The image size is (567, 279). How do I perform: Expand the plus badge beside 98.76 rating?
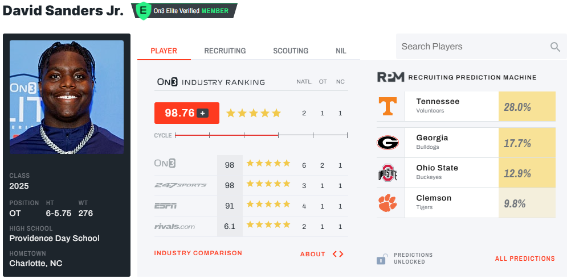(202, 113)
